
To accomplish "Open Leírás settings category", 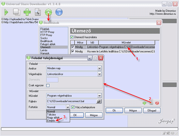I will (44, 50).
